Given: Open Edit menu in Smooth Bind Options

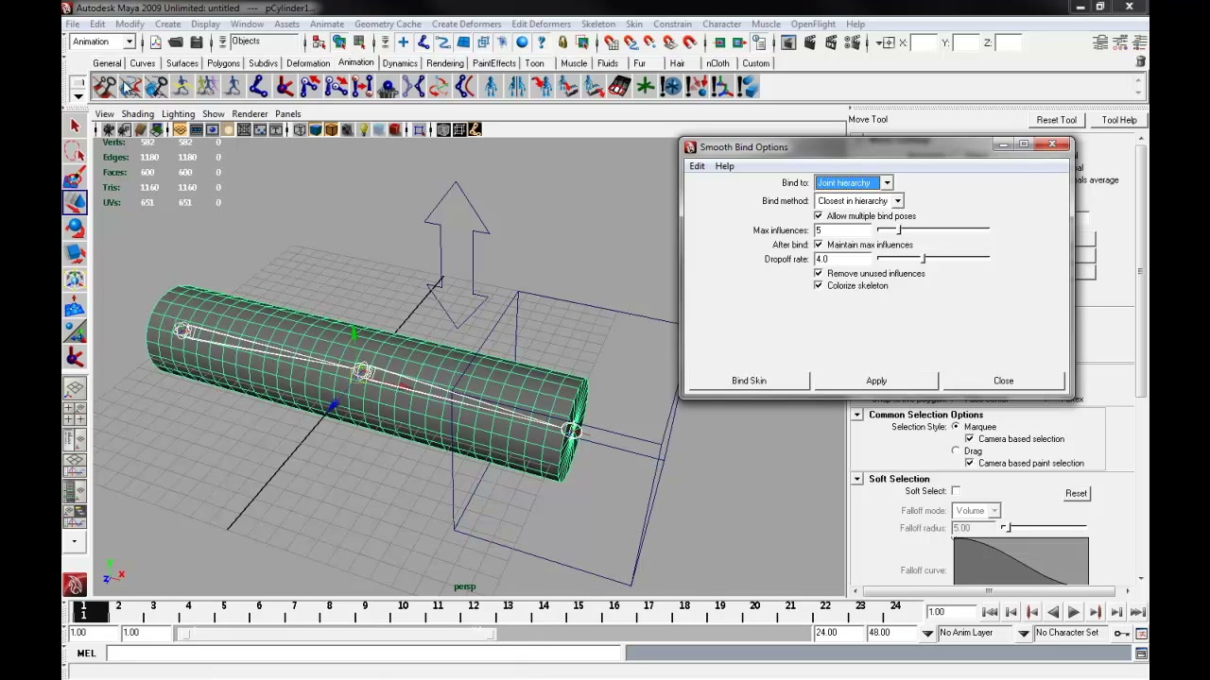Looking at the screenshot, I should click(x=697, y=166).
